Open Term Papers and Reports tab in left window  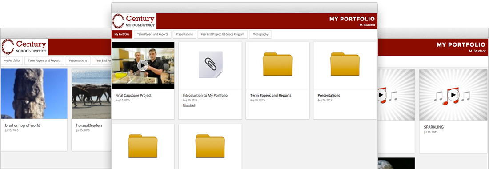(44, 60)
